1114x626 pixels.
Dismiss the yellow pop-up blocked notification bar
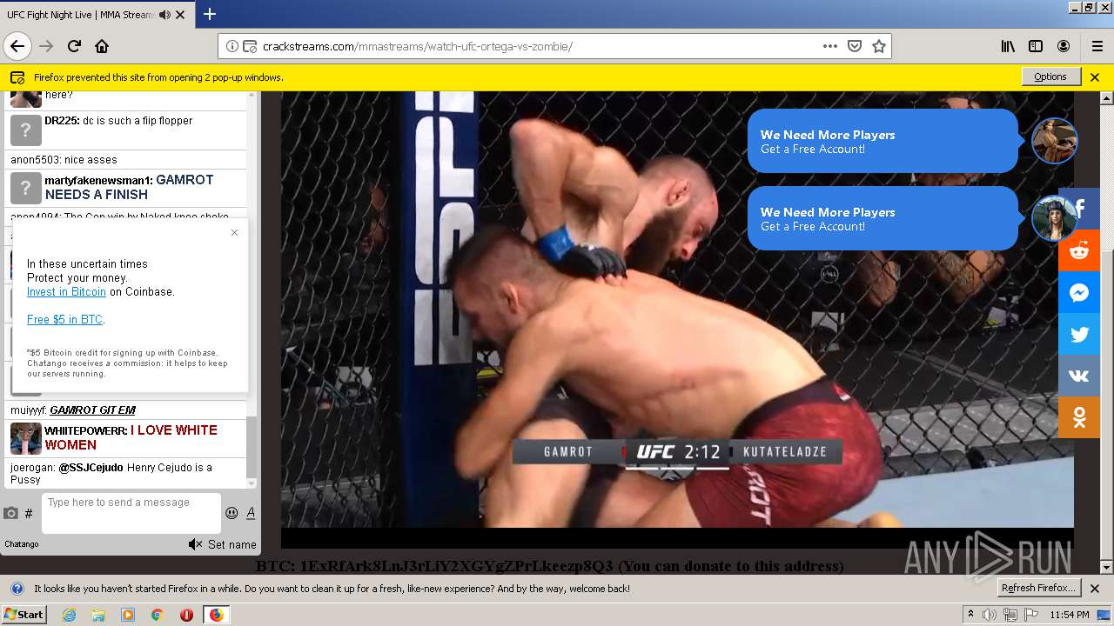pos(1095,77)
